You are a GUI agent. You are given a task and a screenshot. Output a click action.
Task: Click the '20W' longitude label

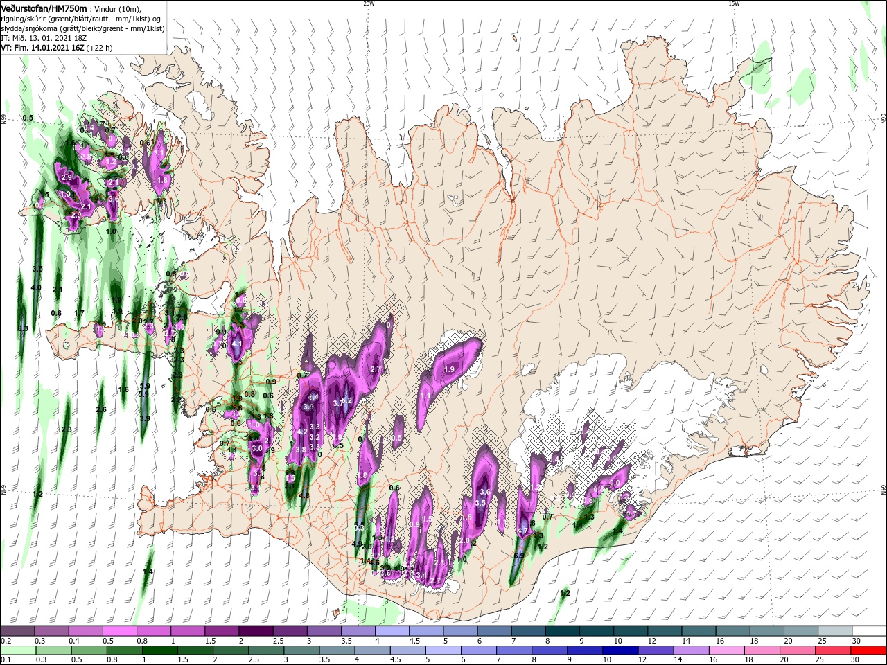[x=369, y=3]
